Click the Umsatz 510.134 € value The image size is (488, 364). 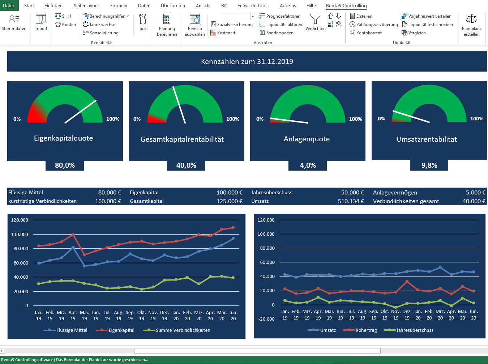coord(351,201)
